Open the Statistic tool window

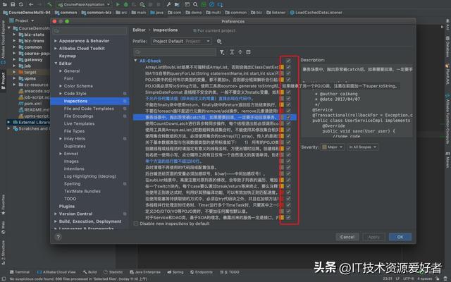point(113,272)
